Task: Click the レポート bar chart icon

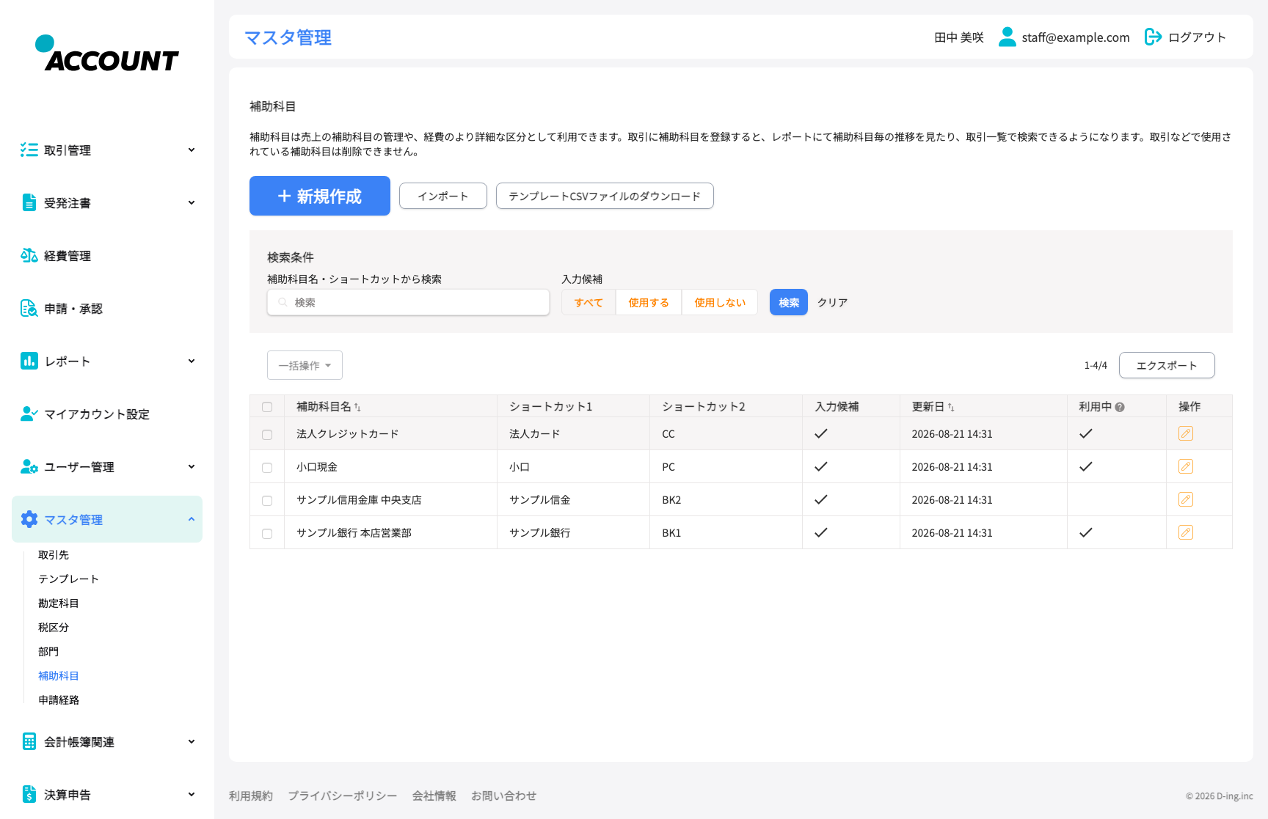Action: point(29,361)
